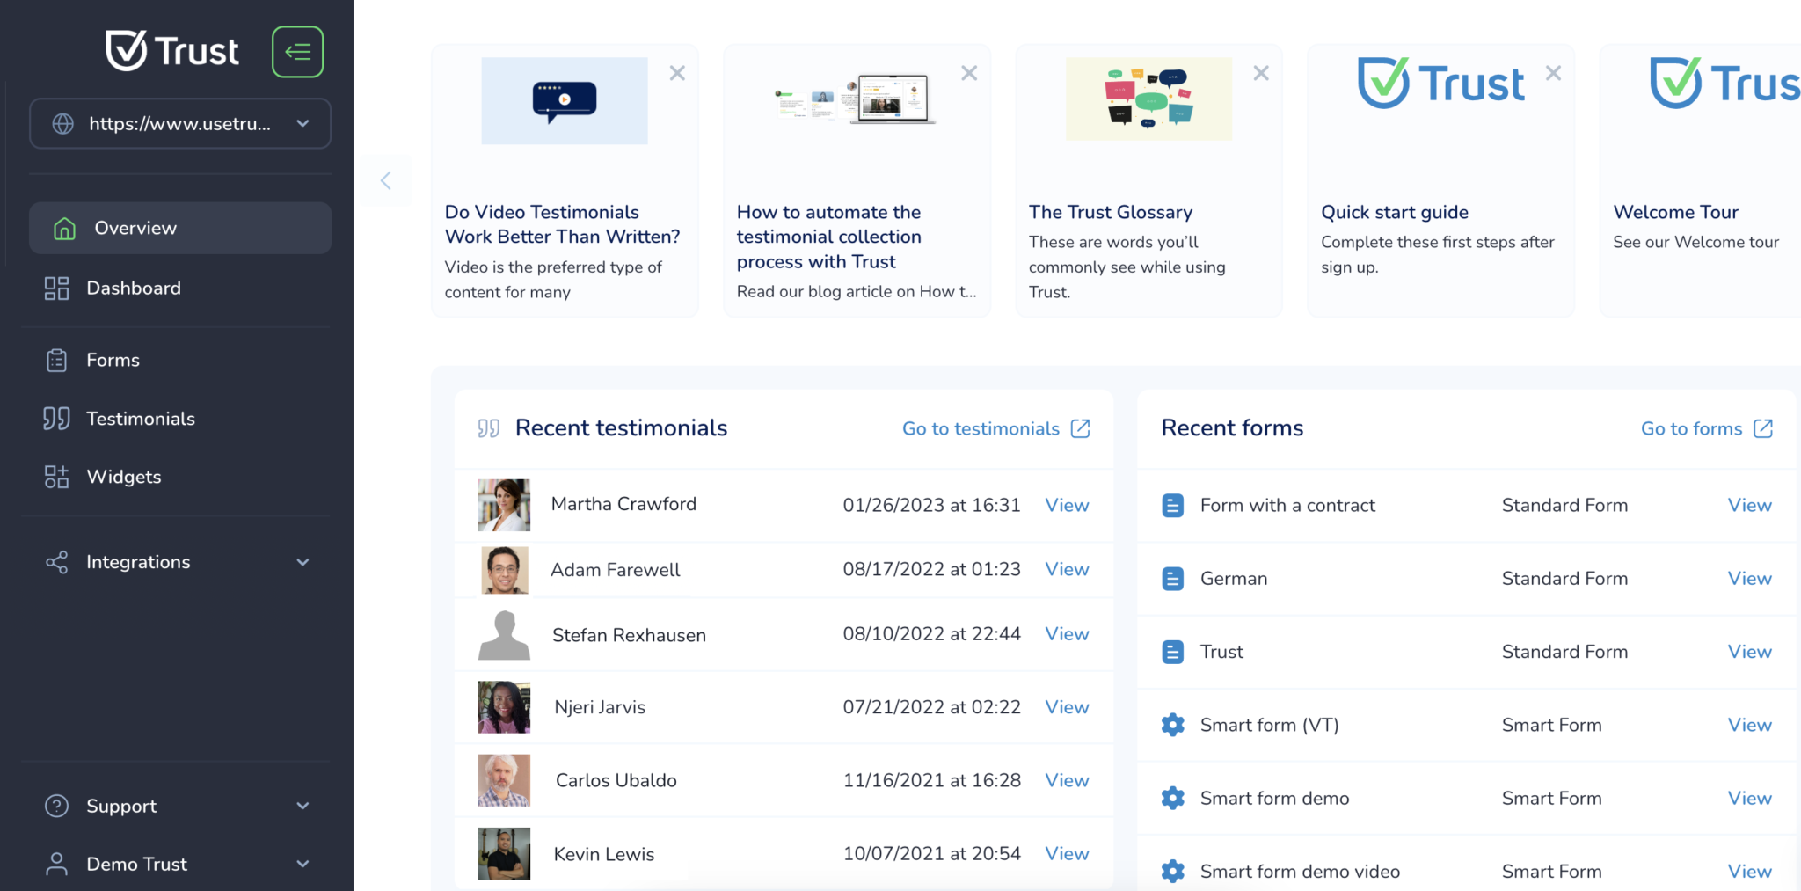The width and height of the screenshot is (1801, 891).
Task: Expand the Integrations menu
Action: click(180, 562)
